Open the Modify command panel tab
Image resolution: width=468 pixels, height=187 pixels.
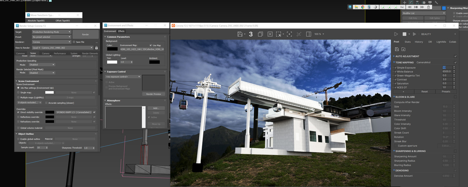411,2
